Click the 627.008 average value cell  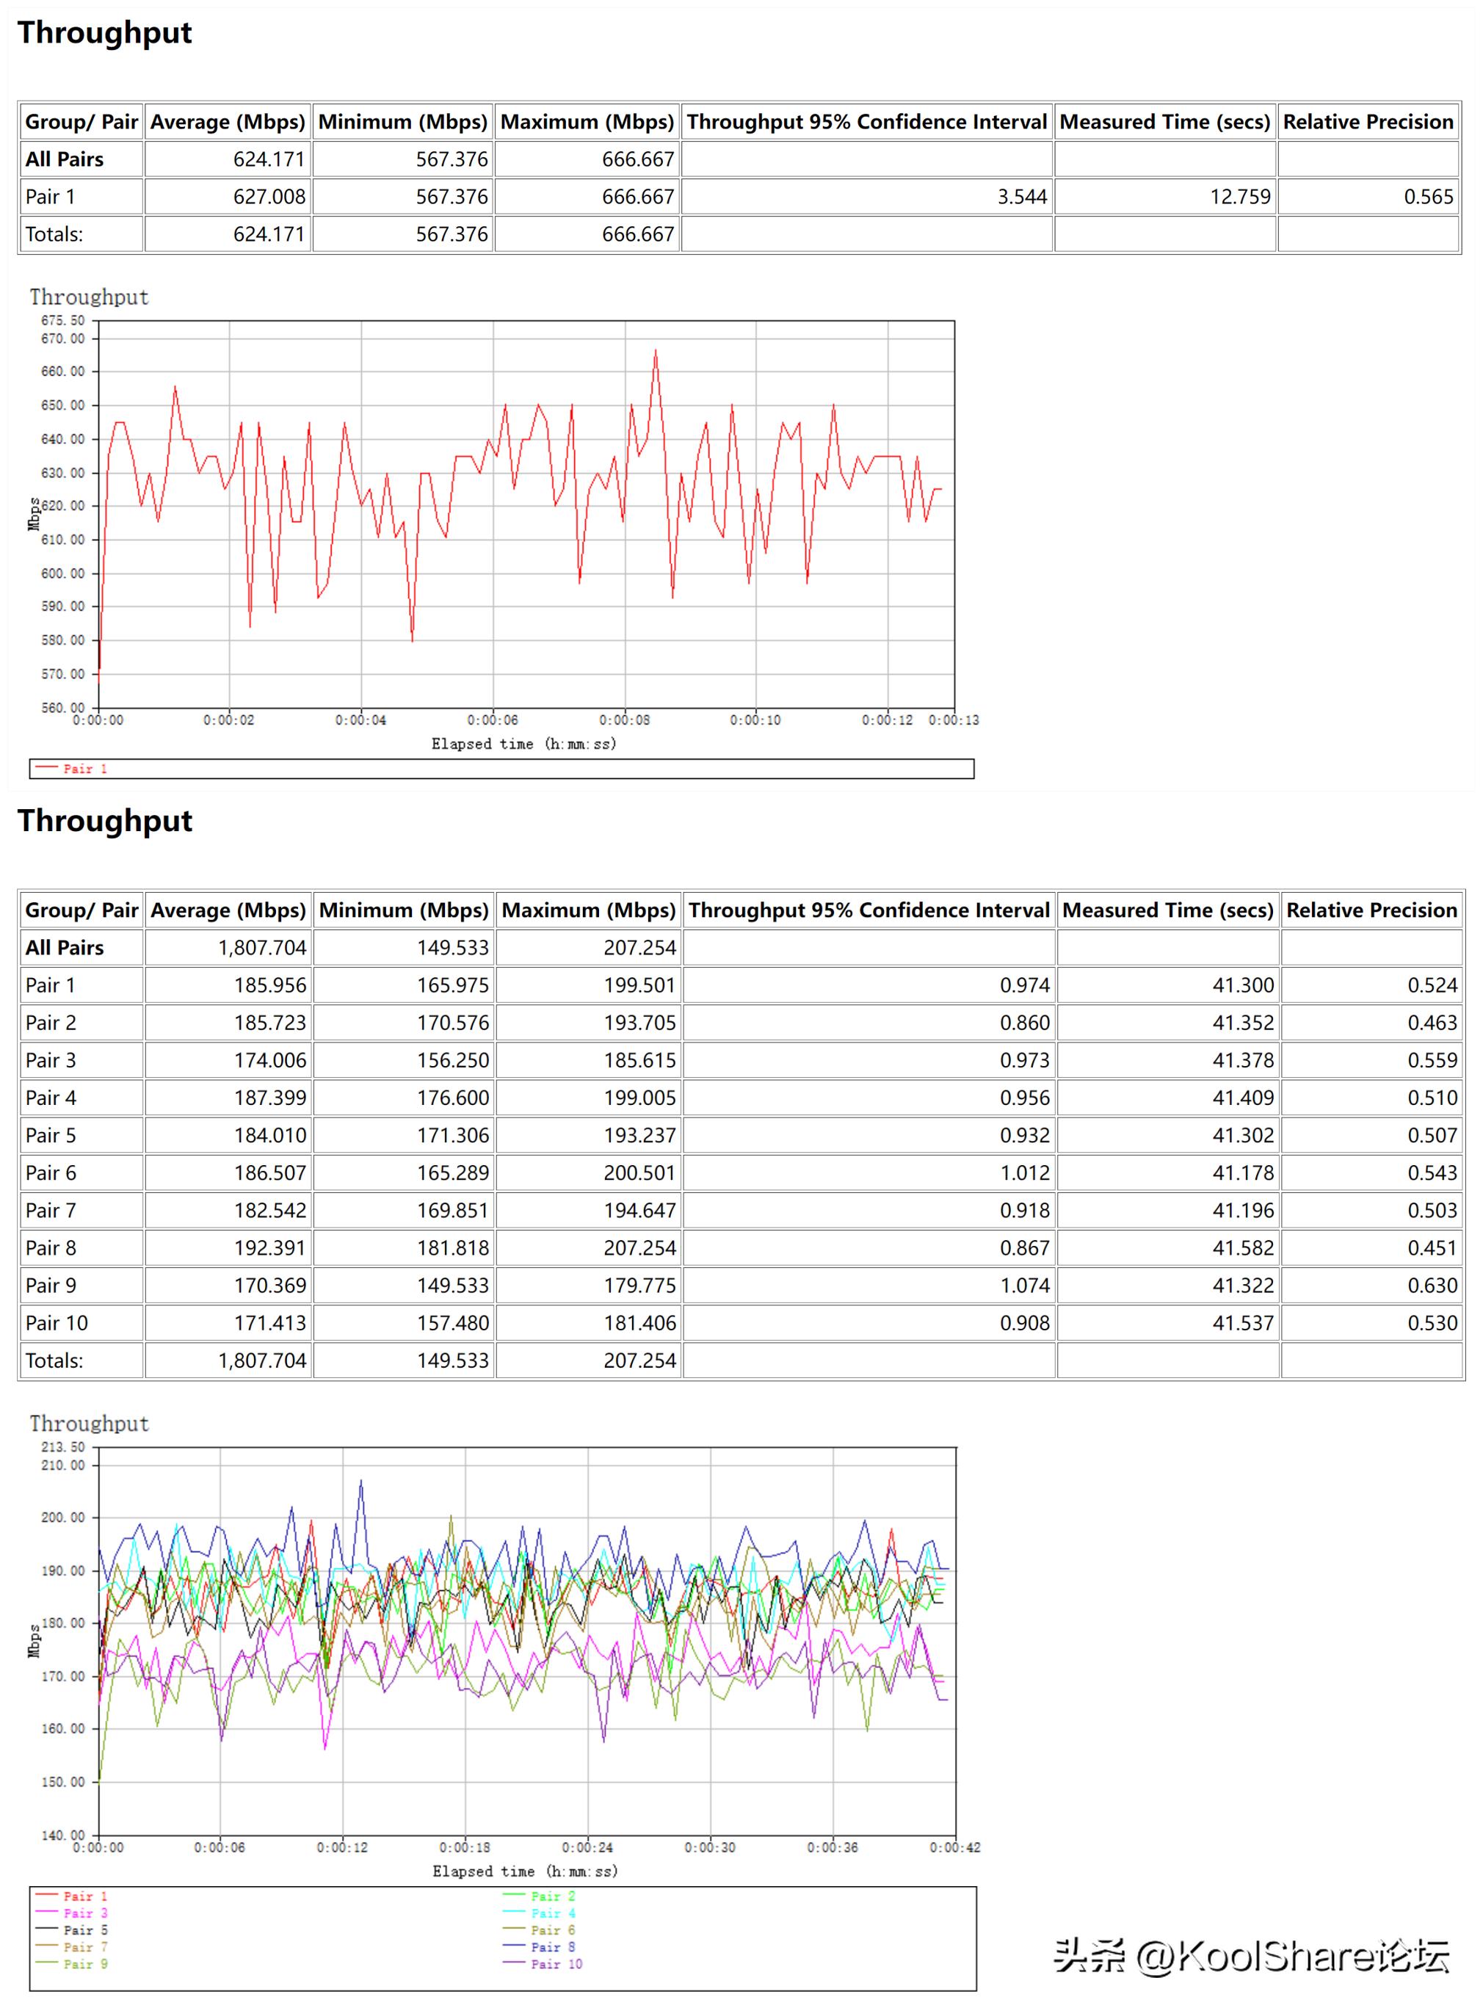click(x=269, y=197)
